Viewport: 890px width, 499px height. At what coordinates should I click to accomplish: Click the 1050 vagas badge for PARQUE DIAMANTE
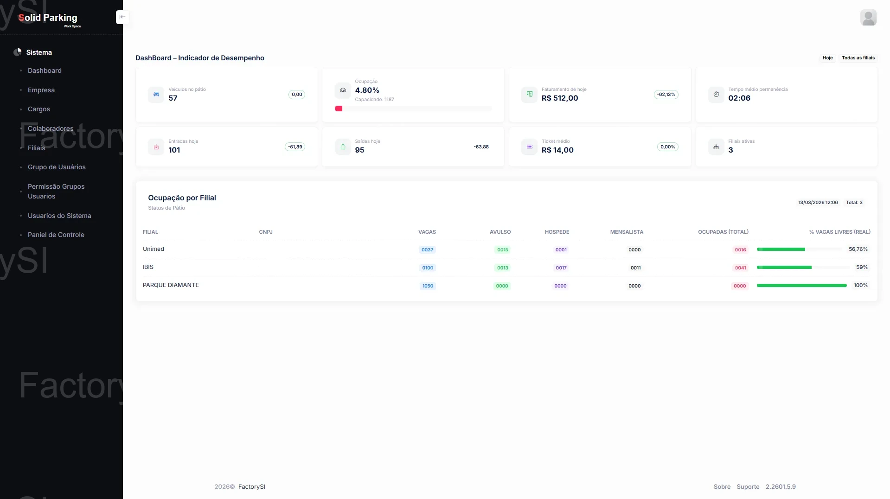pyautogui.click(x=428, y=286)
